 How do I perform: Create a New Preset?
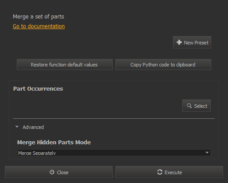[192, 42]
